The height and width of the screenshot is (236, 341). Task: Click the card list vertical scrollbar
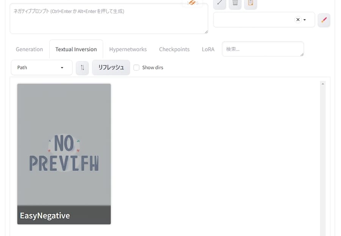pyautogui.click(x=323, y=152)
